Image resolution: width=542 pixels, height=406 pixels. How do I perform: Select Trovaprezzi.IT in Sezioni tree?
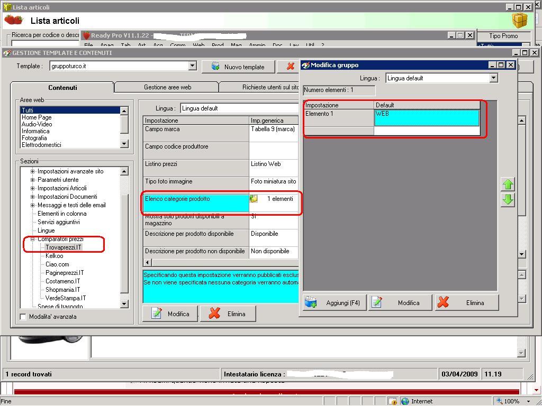click(x=64, y=247)
